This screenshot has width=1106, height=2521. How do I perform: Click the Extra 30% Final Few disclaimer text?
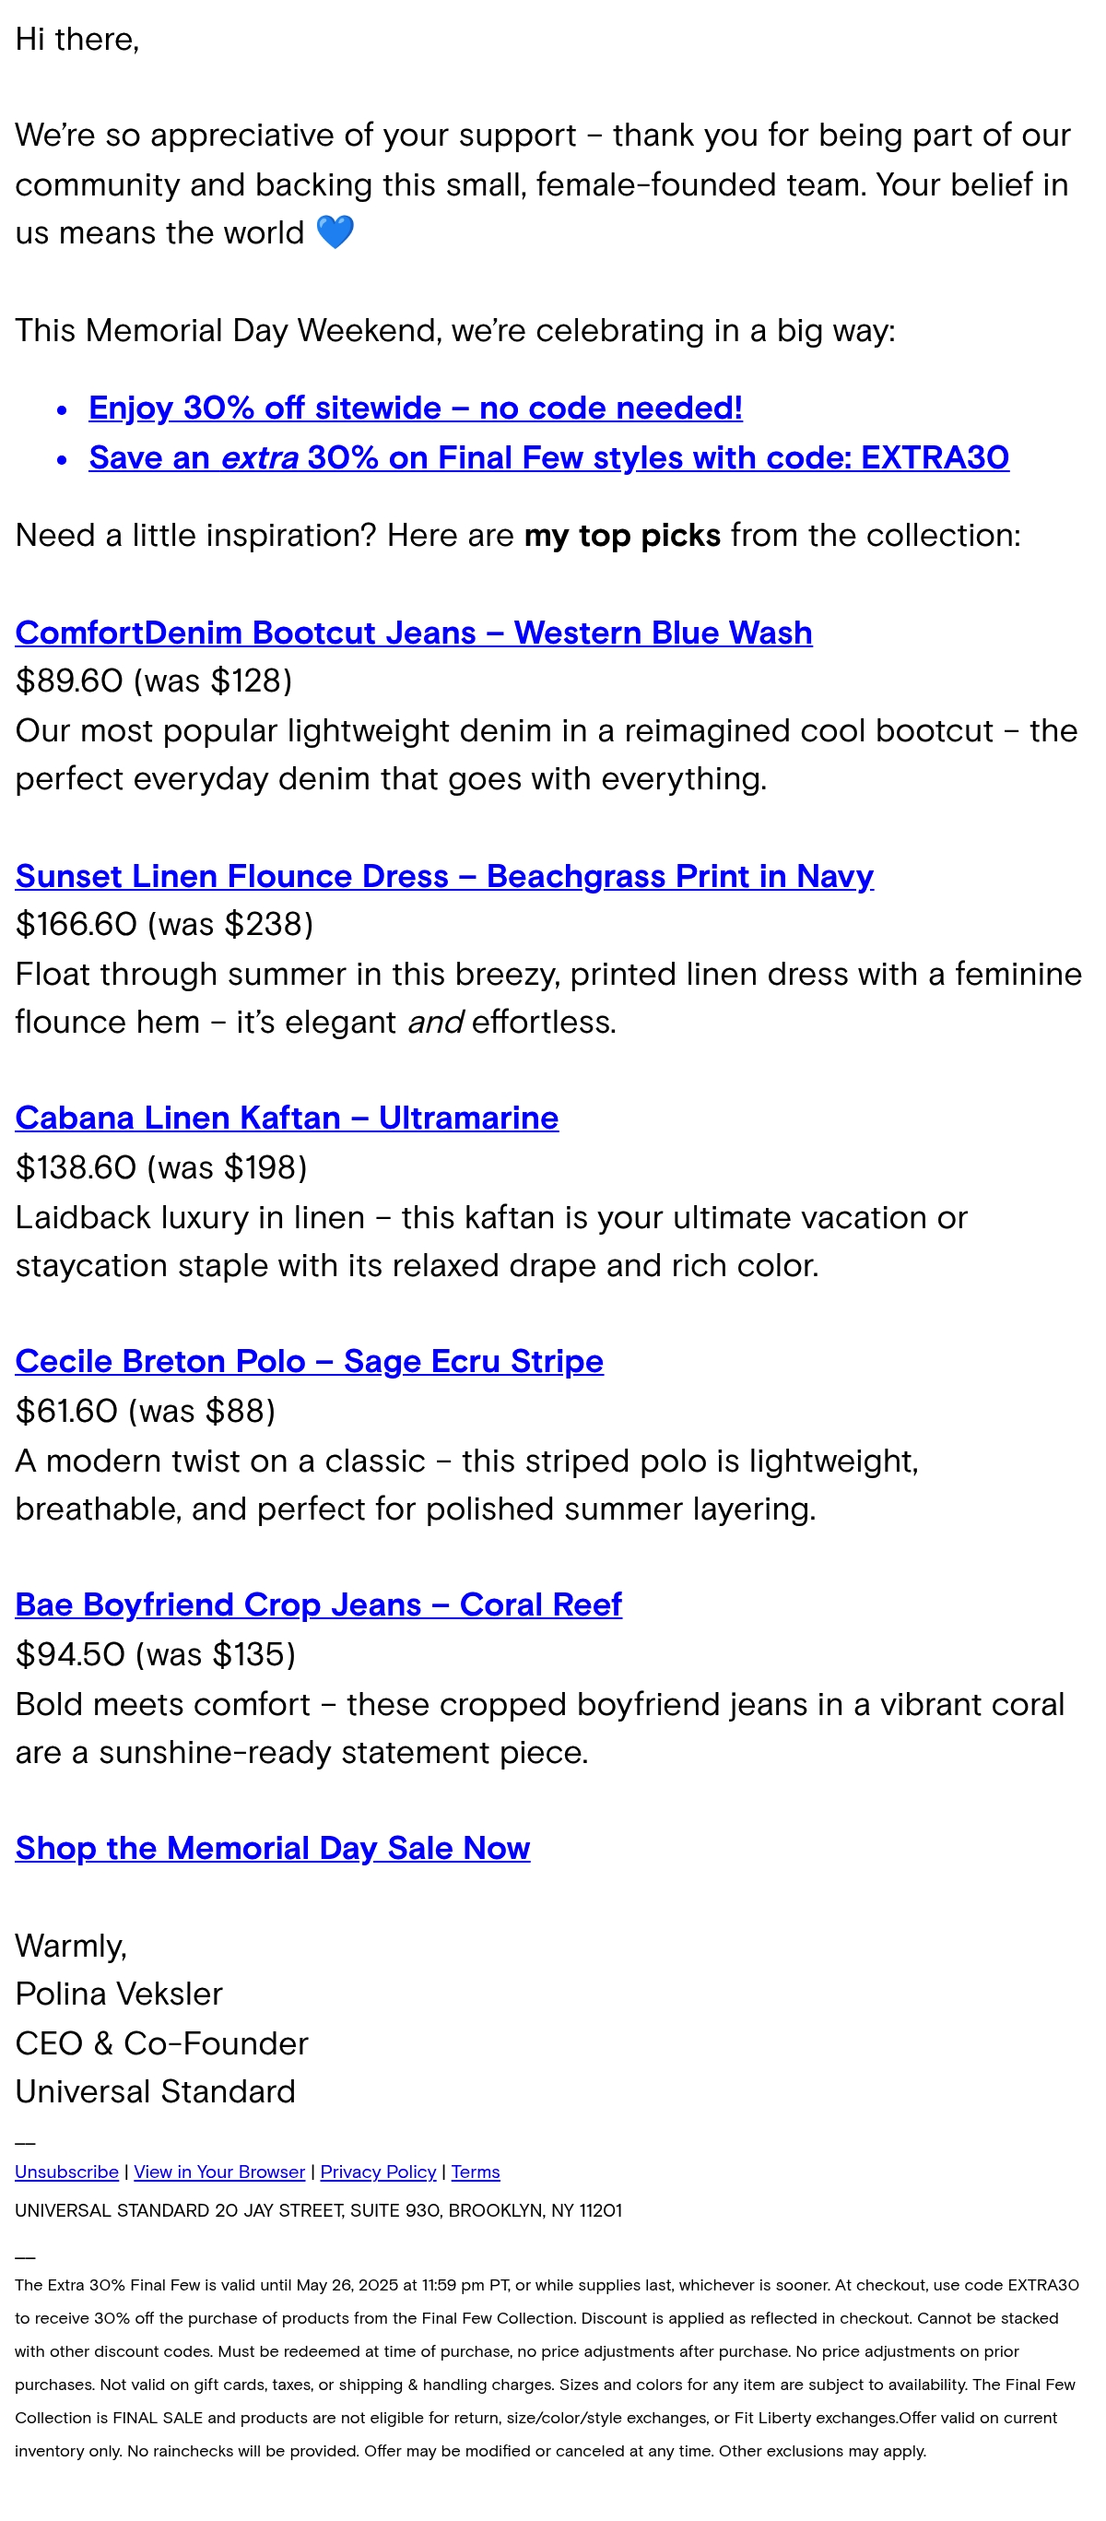pyautogui.click(x=547, y=2368)
